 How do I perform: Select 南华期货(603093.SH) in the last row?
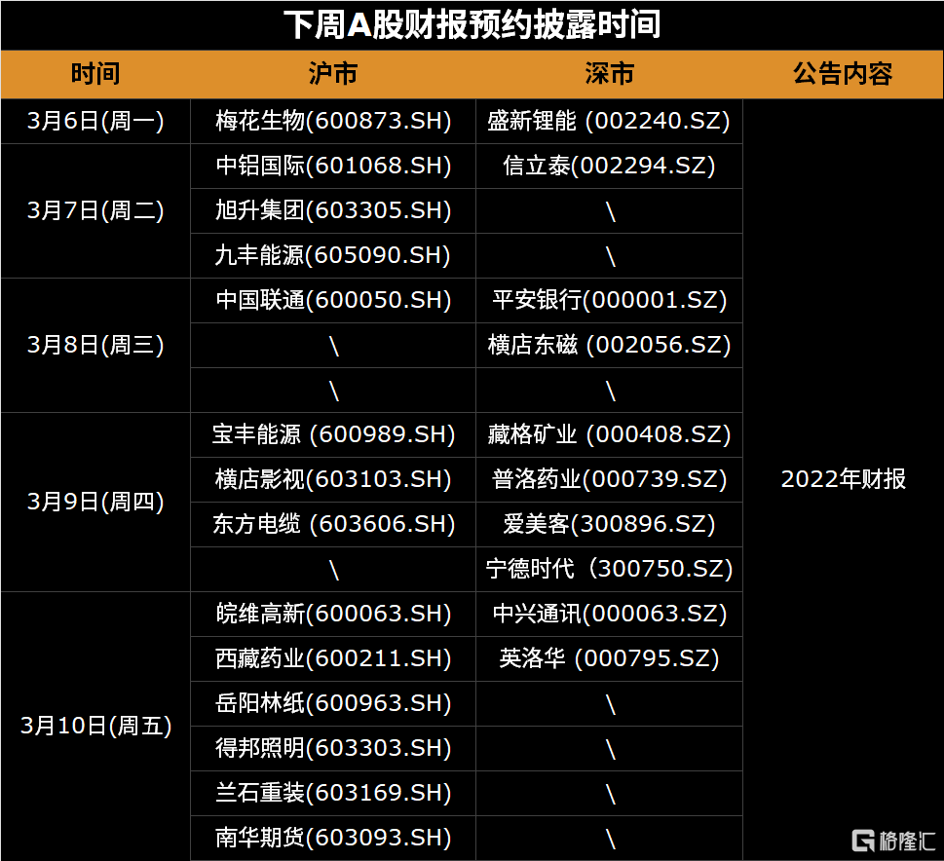(x=333, y=838)
